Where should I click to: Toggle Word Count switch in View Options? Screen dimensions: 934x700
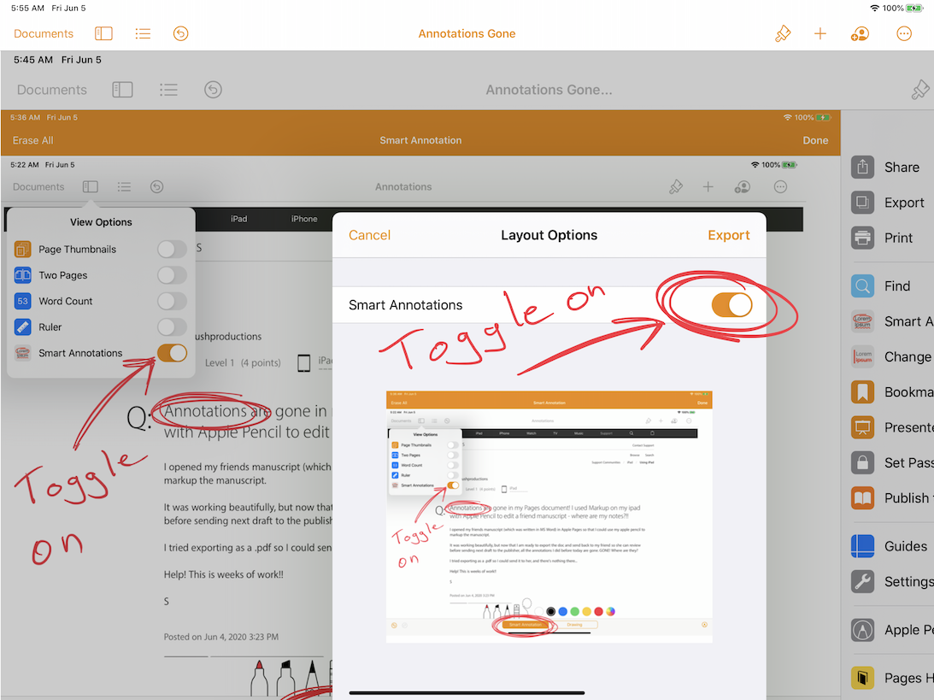pyautogui.click(x=172, y=301)
